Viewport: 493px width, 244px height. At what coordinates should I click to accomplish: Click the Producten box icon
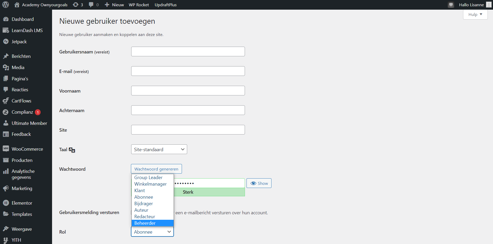(x=6, y=160)
